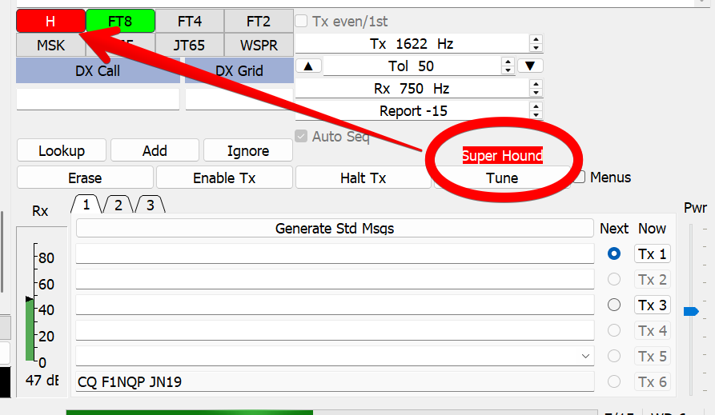This screenshot has width=715, height=415.
Task: Switch to FT2 mode
Action: (258, 21)
